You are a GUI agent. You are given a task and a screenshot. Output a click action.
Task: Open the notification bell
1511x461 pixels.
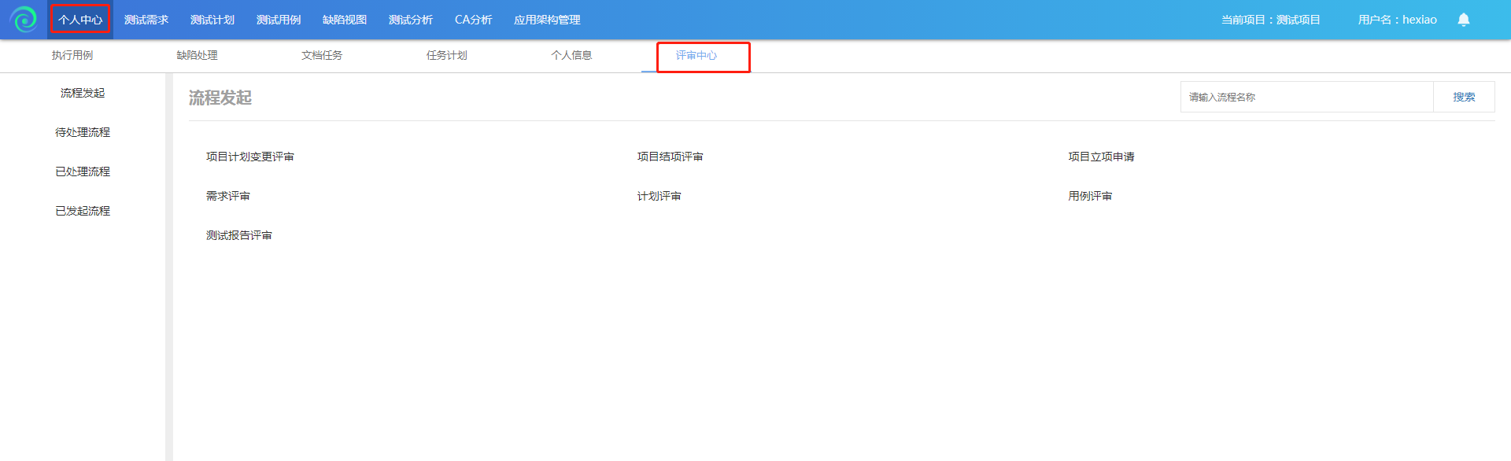pos(1463,20)
